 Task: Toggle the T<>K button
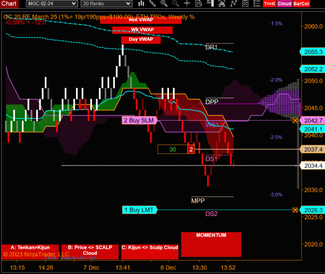(269, 4)
